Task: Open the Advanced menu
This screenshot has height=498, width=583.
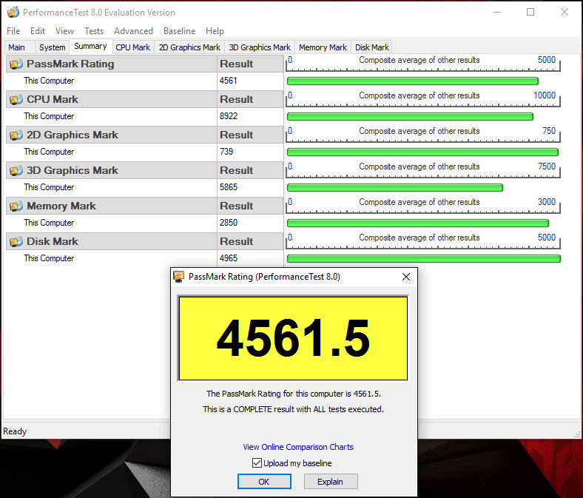Action: 133,31
